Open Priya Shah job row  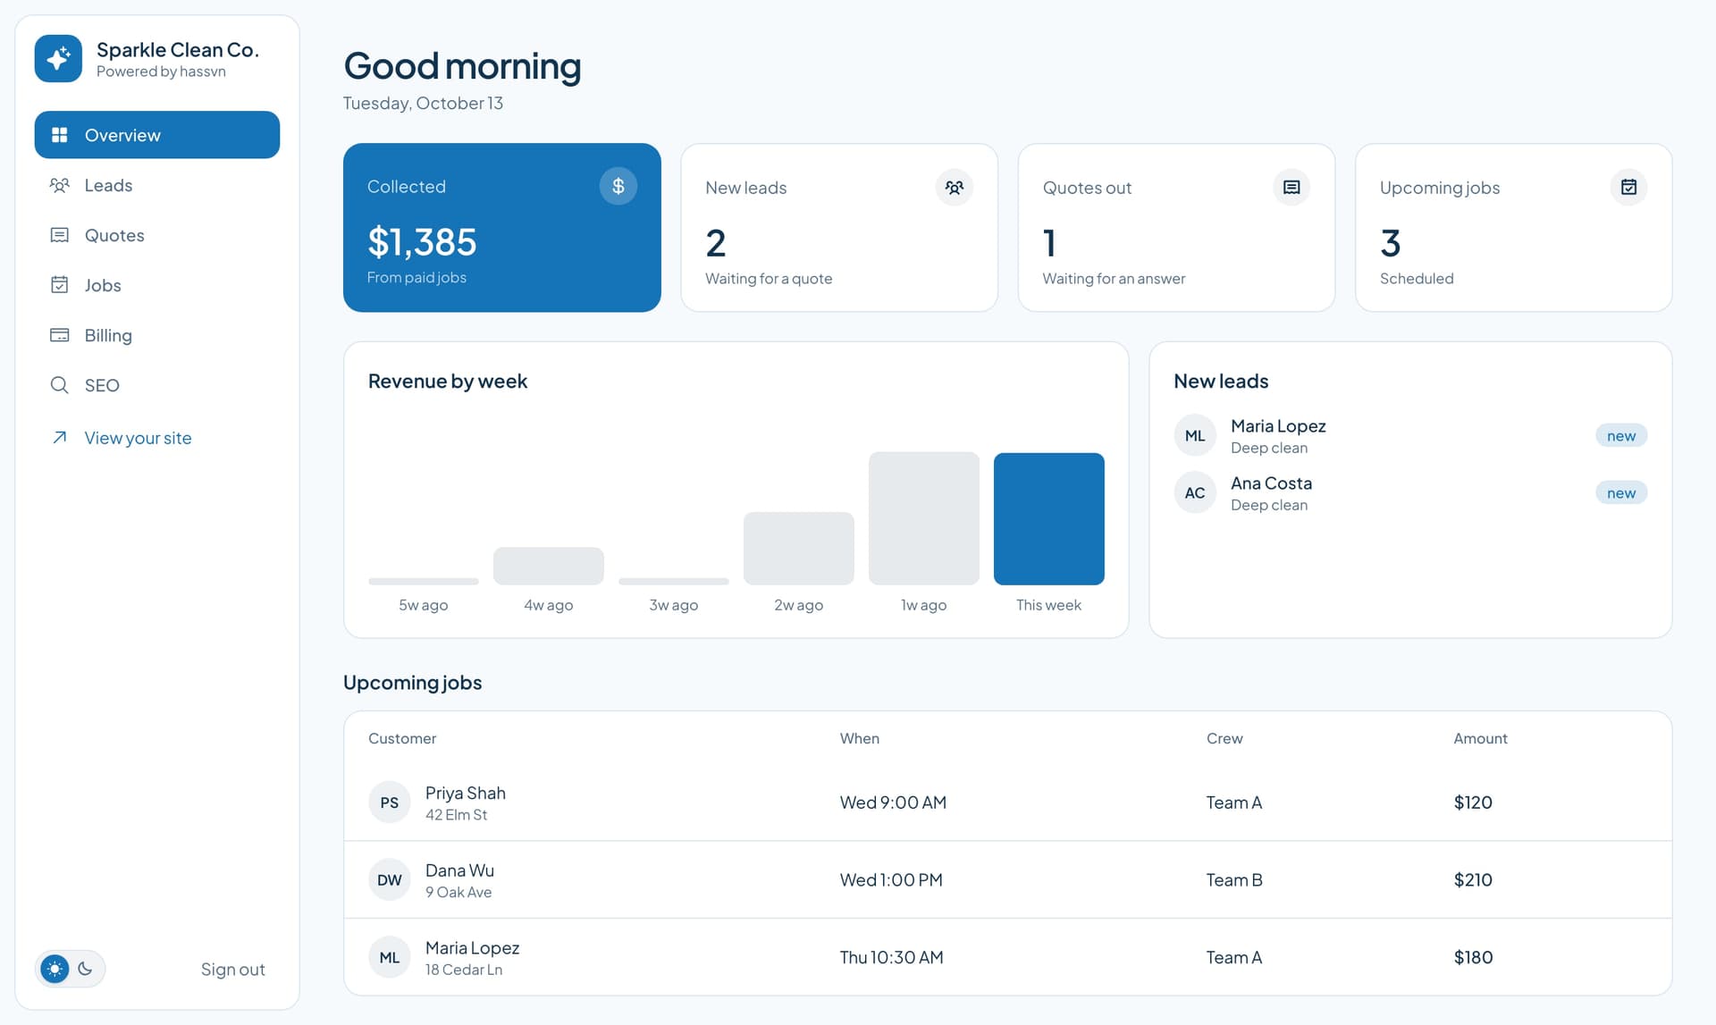coord(1008,802)
